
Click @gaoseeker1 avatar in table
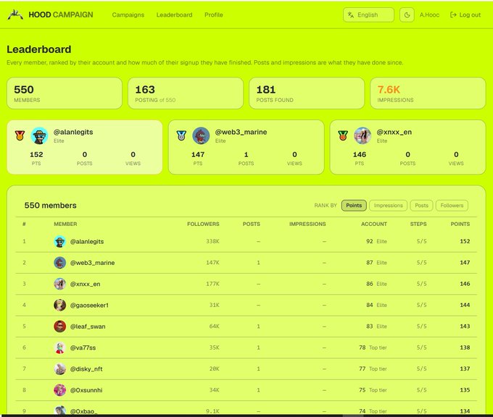click(59, 306)
